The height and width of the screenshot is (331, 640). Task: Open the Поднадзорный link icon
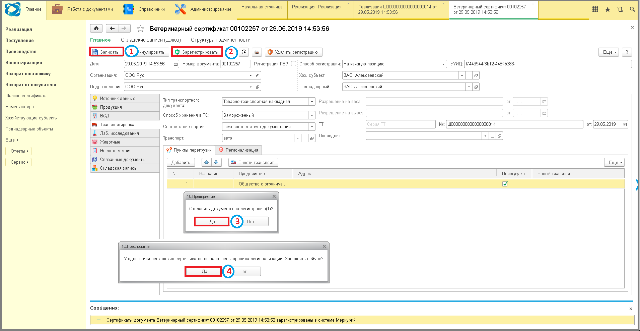click(x=476, y=87)
